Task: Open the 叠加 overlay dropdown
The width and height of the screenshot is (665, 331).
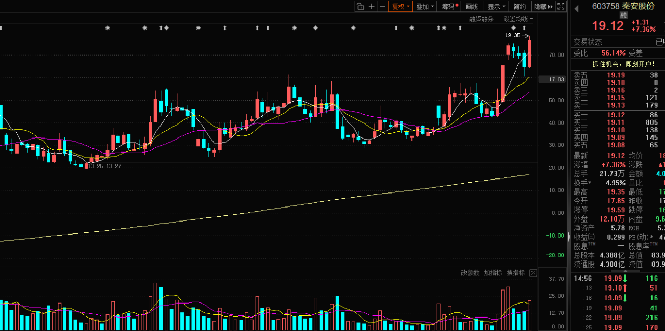Action: (x=425, y=6)
